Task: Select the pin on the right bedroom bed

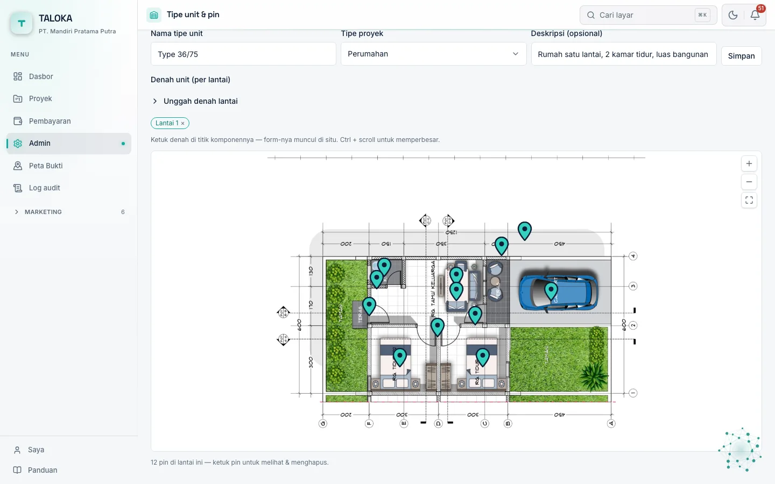Action: tap(482, 357)
